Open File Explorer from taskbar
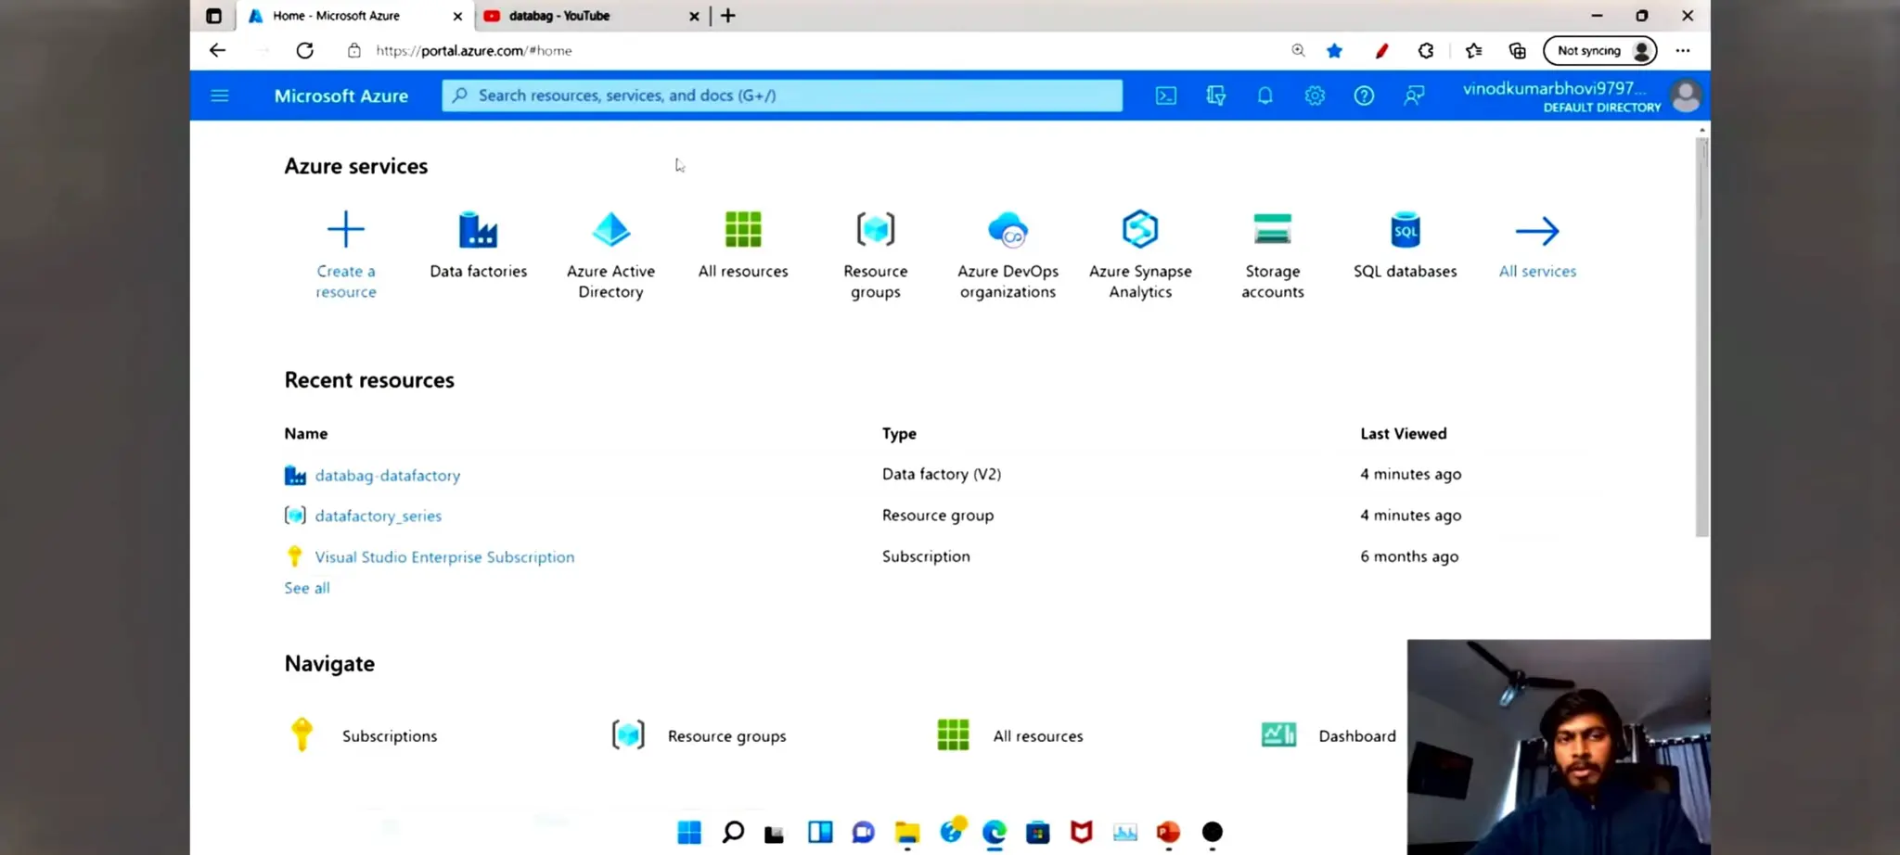The width and height of the screenshot is (1900, 855). point(906,833)
